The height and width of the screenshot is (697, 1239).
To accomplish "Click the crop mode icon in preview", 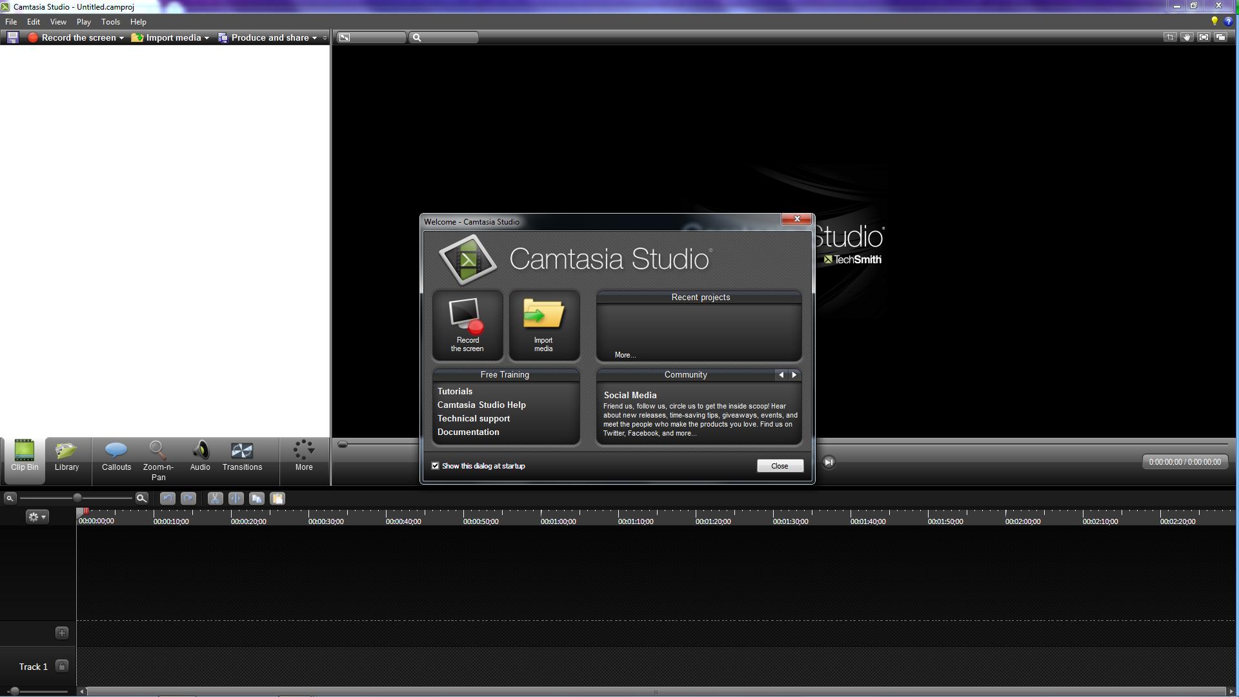I will [x=1170, y=37].
